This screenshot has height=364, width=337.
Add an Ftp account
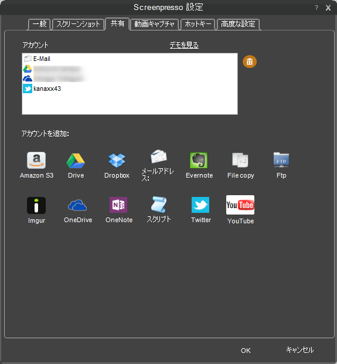coord(281,165)
